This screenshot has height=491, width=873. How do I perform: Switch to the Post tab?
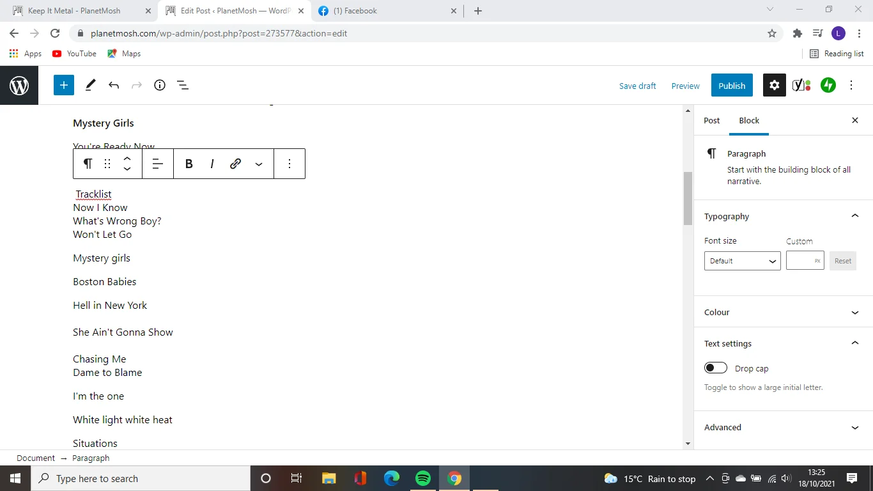click(x=711, y=120)
